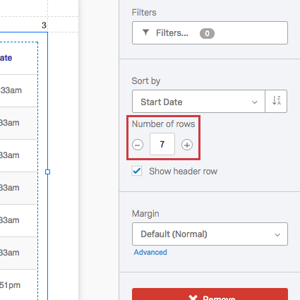Viewport: 300px width, 300px height.
Task: Select the 51pm table row
Action: click(19, 285)
